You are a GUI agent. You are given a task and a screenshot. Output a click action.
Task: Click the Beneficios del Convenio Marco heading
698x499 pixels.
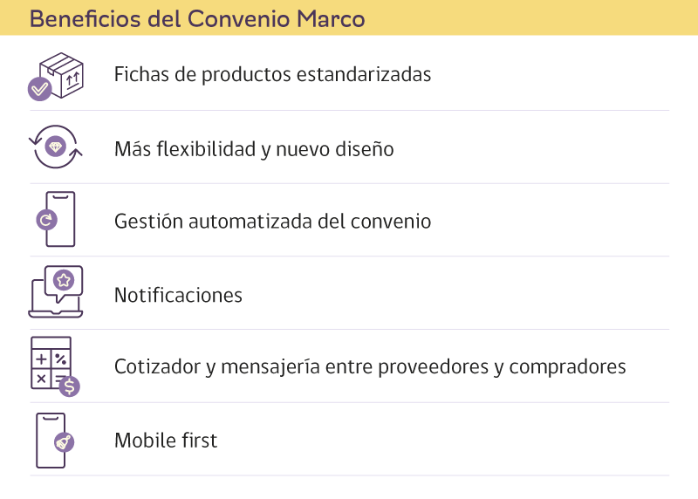pyautogui.click(x=197, y=18)
